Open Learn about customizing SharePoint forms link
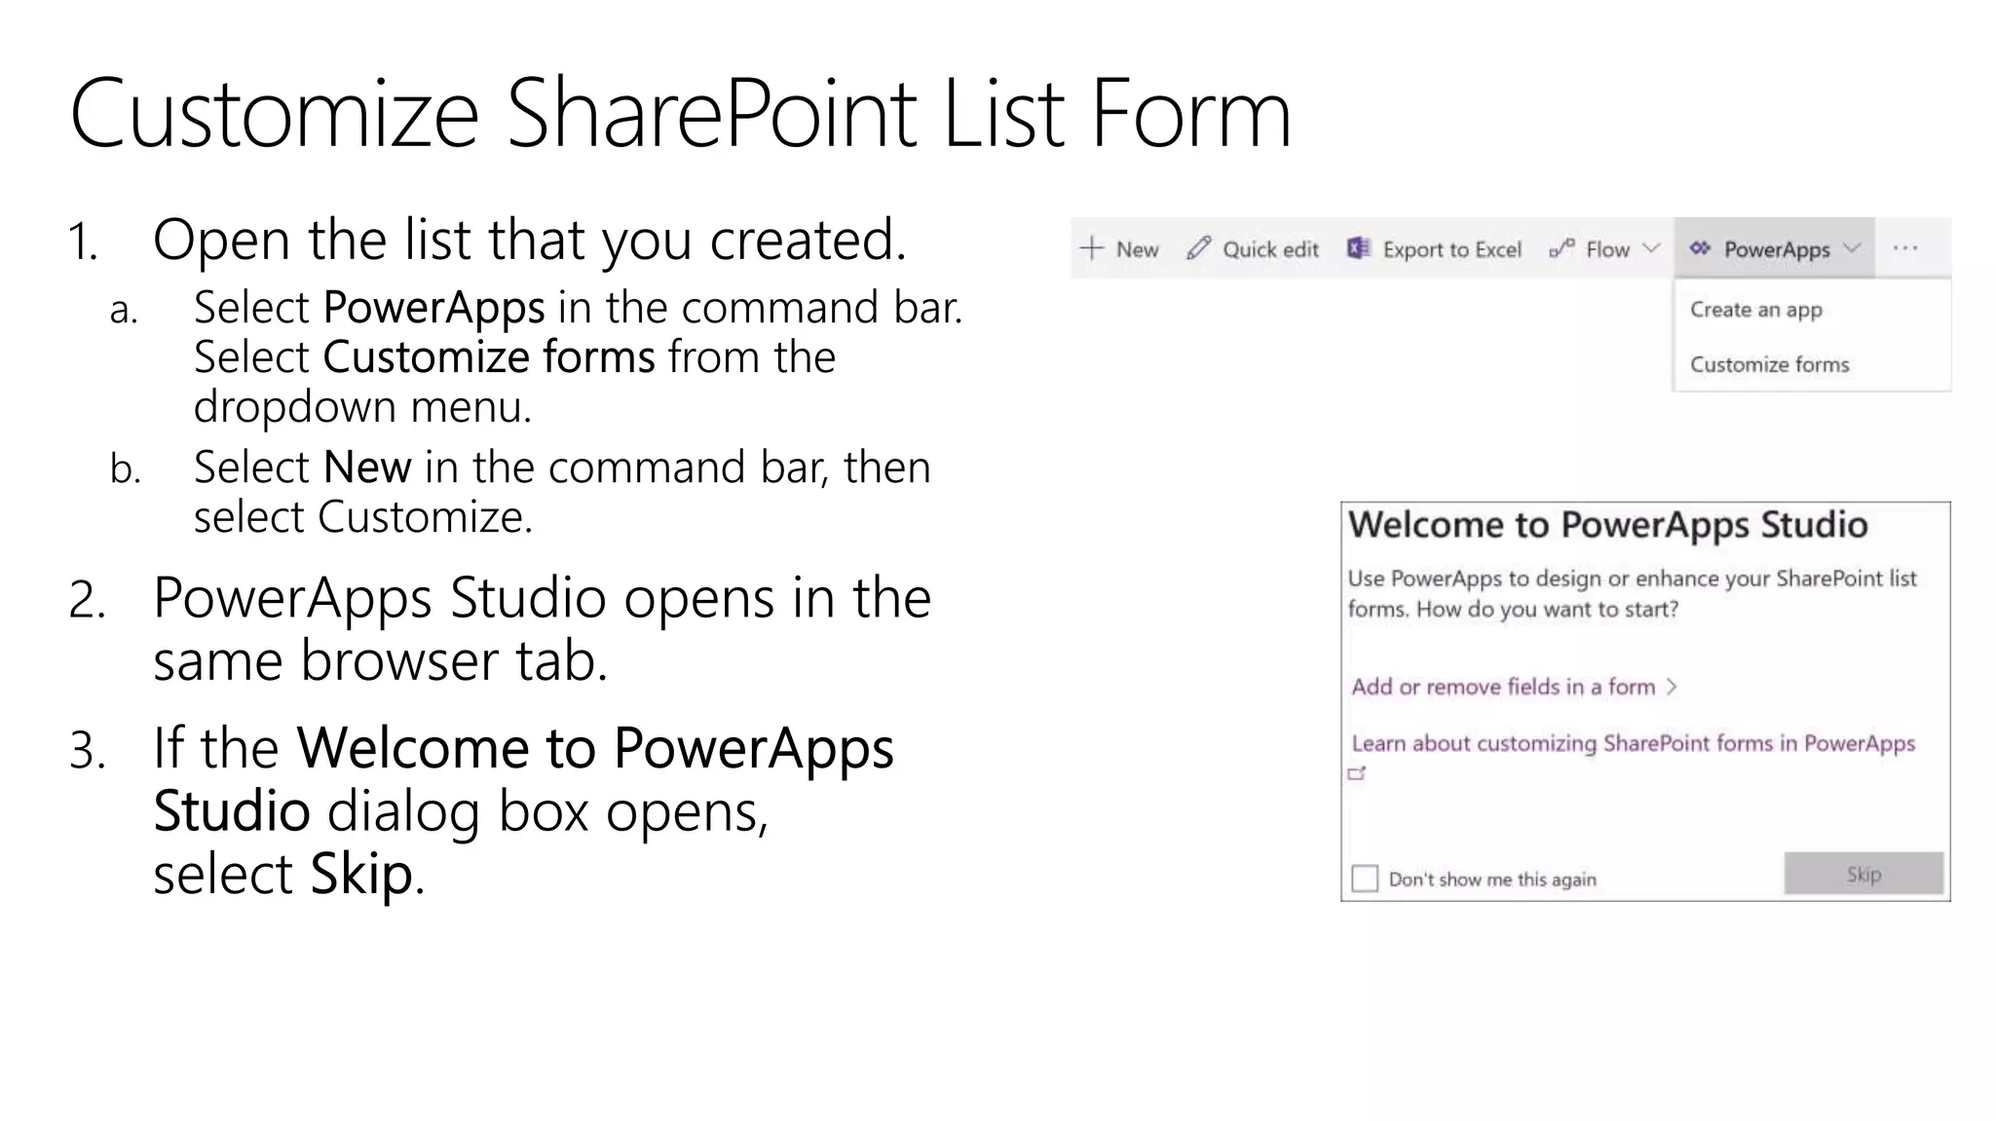Screen dimensions: 1995x1122 (x=1633, y=743)
